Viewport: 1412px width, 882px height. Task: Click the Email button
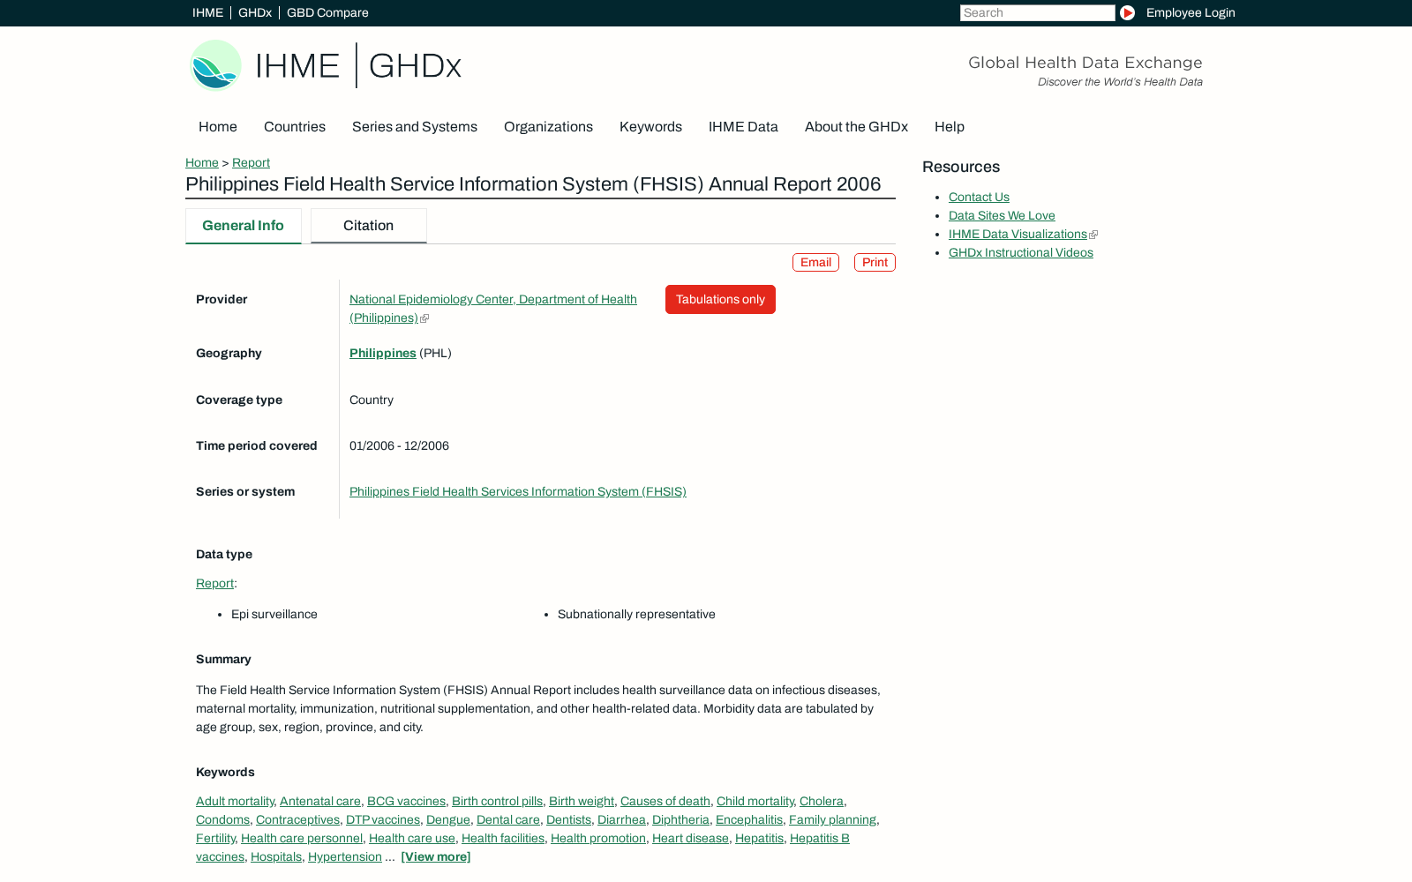[x=815, y=262]
